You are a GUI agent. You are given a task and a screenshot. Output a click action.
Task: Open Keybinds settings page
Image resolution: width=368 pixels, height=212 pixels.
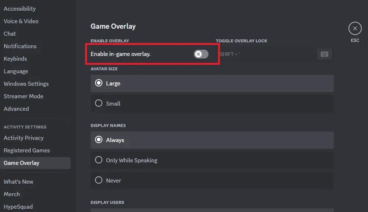(x=15, y=59)
